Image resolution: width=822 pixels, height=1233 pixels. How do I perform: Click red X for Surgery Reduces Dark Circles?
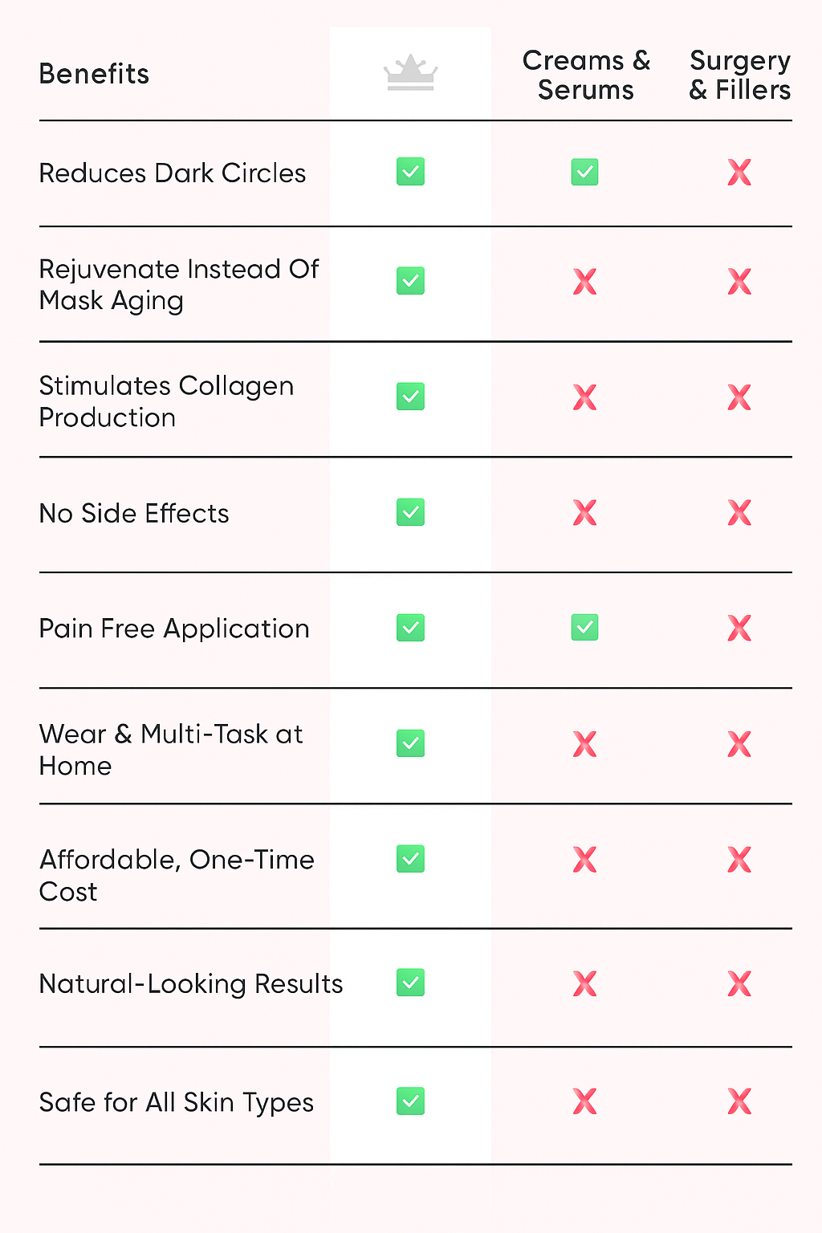[739, 172]
